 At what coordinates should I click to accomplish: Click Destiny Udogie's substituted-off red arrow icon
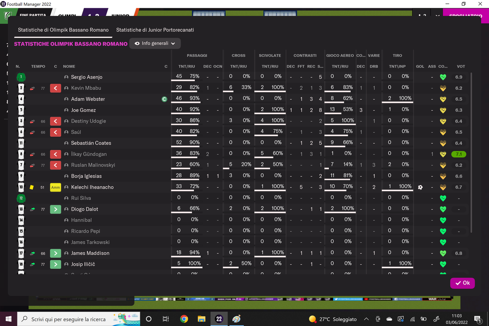(55, 121)
